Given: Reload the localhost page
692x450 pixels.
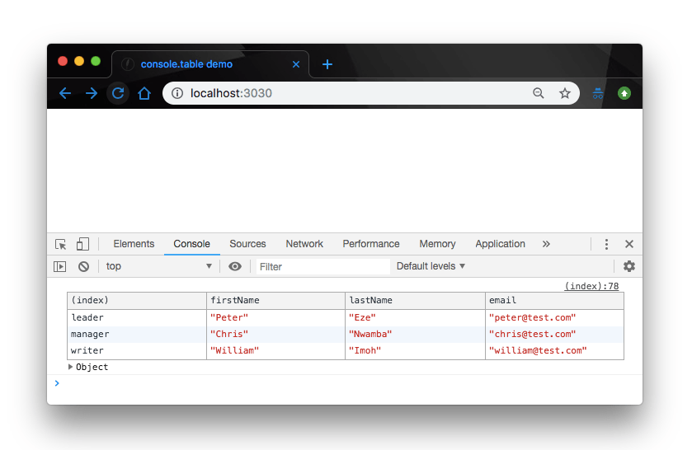Looking at the screenshot, I should (x=118, y=93).
